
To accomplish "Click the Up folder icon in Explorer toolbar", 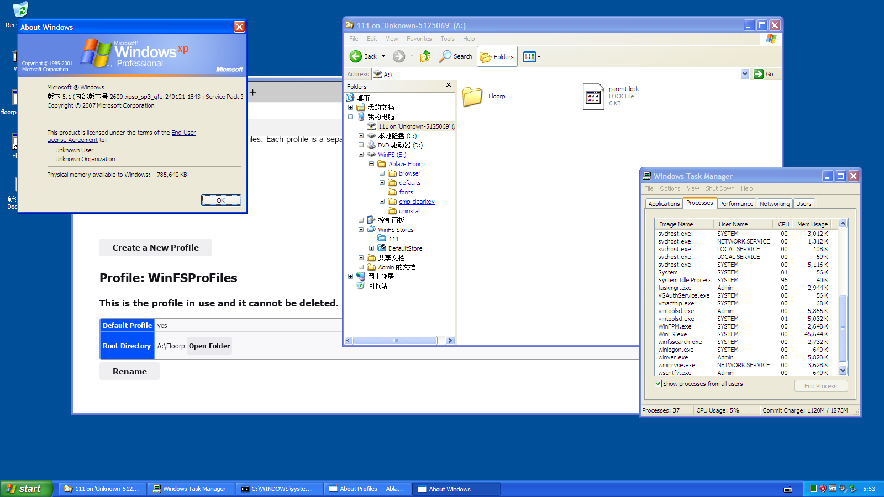I will (x=425, y=56).
